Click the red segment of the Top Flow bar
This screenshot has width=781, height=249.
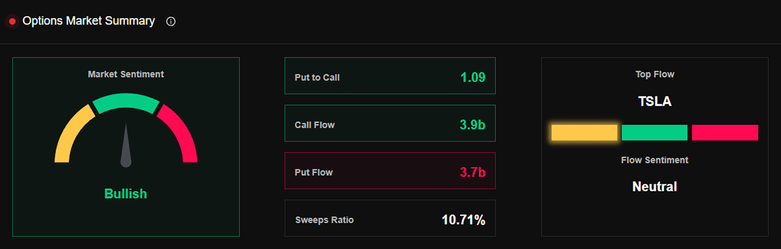point(724,133)
